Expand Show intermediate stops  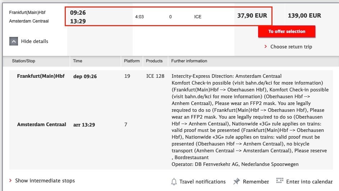tap(45, 181)
